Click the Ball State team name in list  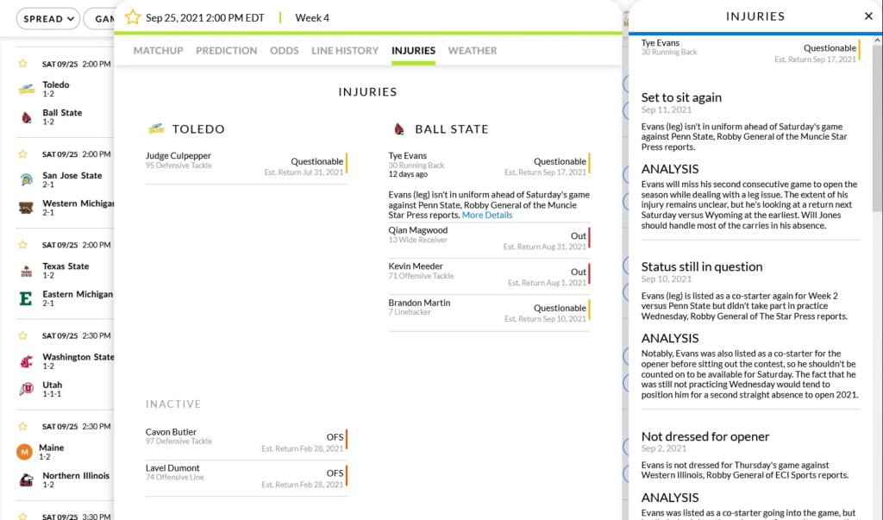click(x=62, y=113)
